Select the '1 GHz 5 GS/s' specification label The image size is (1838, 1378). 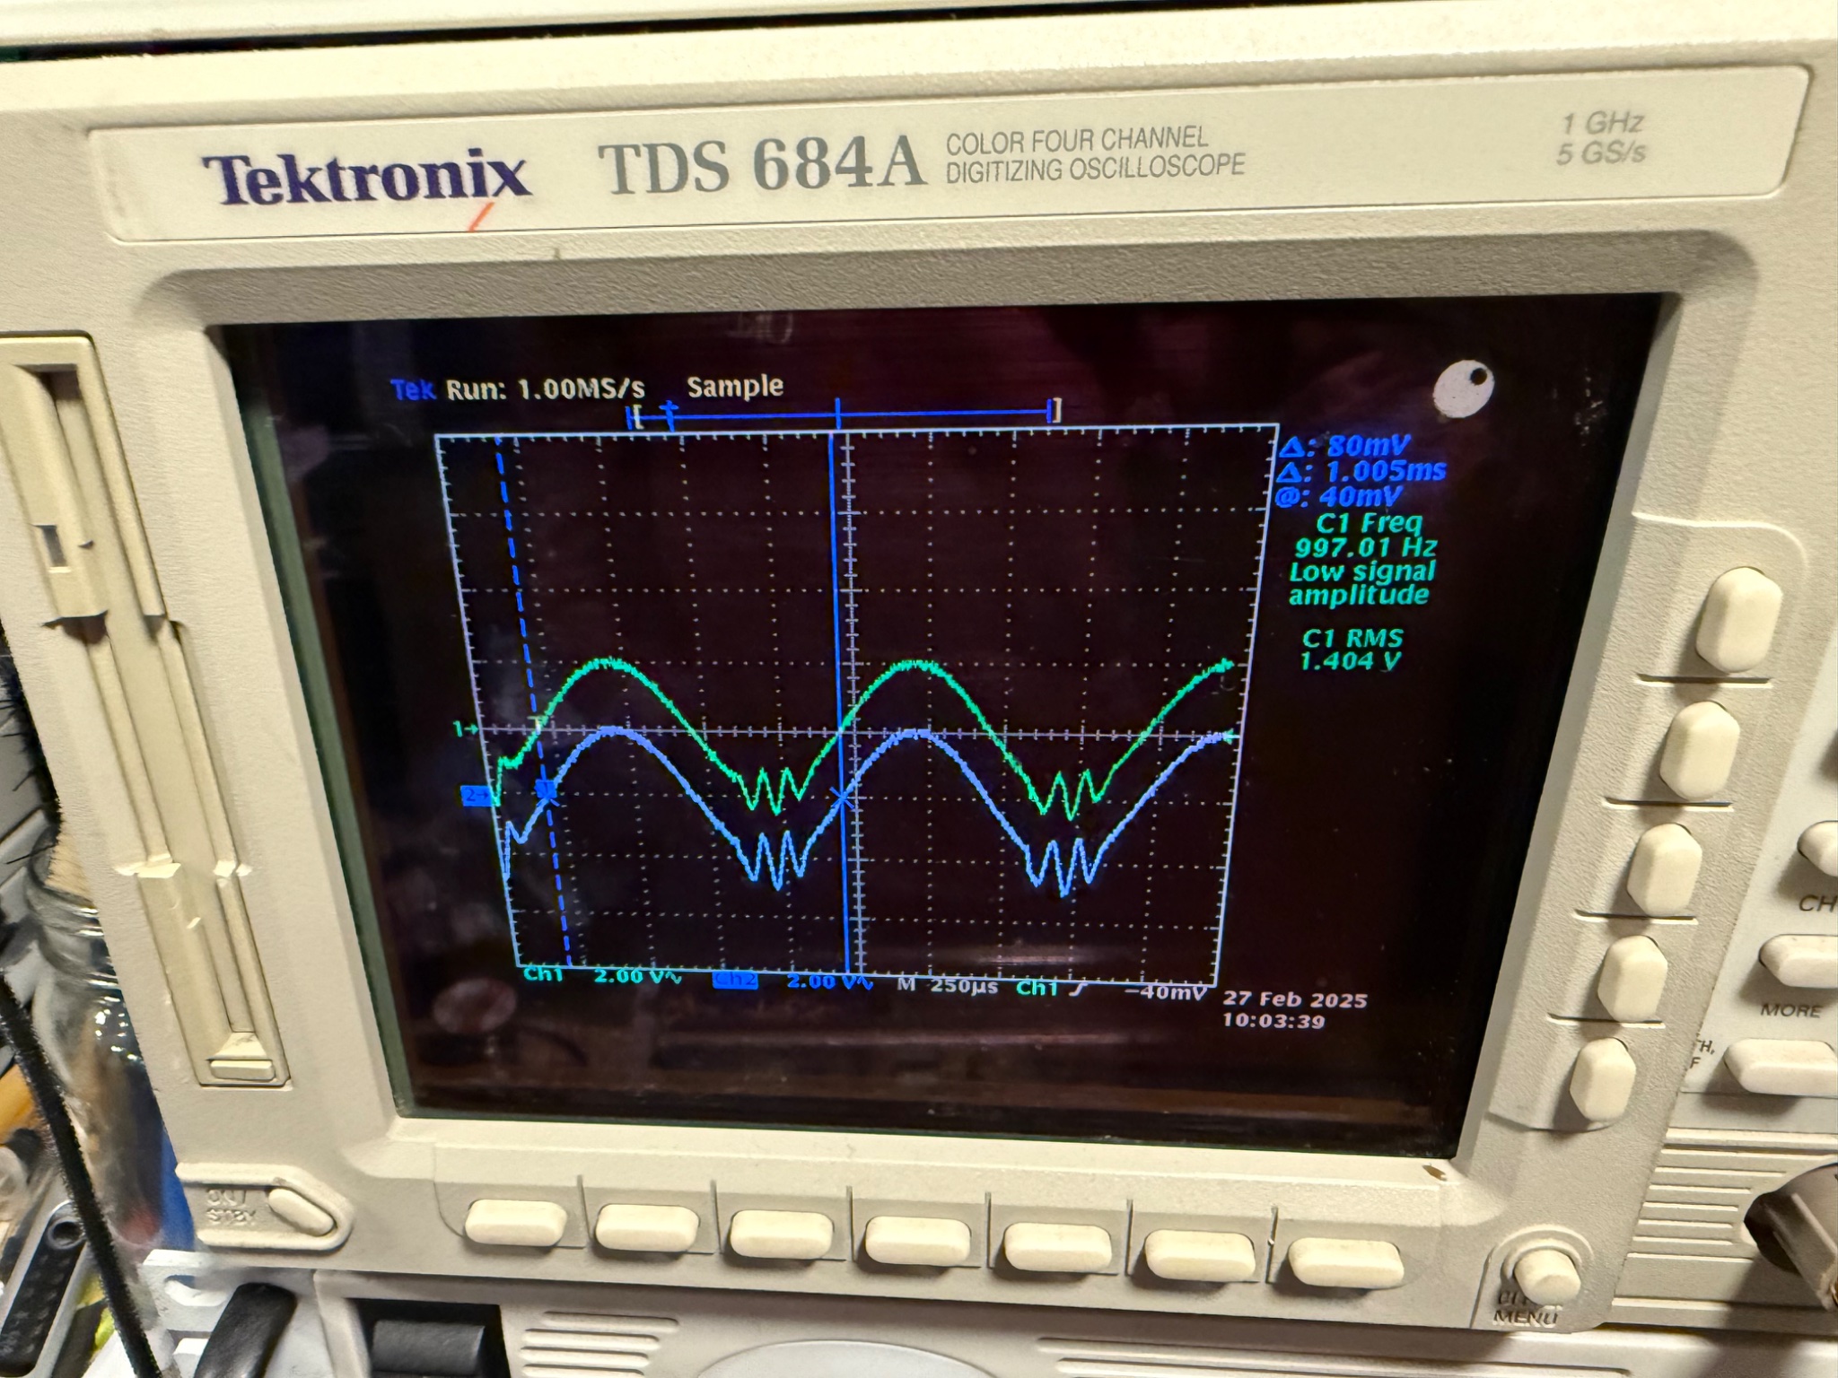pyautogui.click(x=1602, y=138)
